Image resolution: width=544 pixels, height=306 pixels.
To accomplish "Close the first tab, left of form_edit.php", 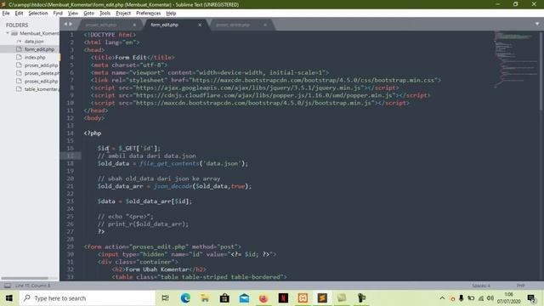I will point(134,25).
